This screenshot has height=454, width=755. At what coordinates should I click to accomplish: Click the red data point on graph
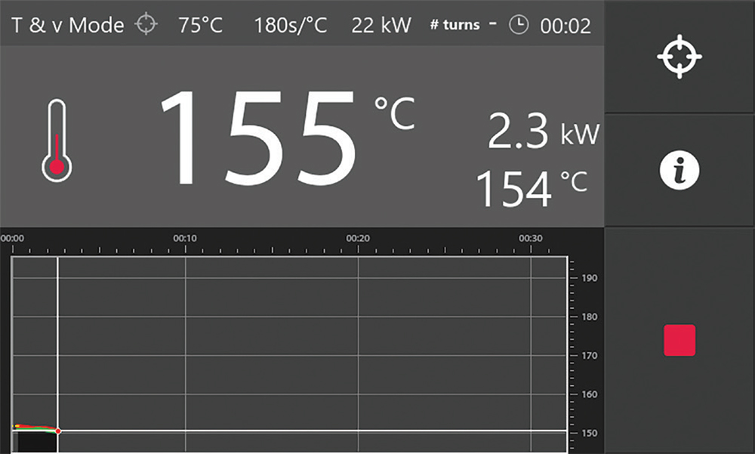pyautogui.click(x=58, y=431)
